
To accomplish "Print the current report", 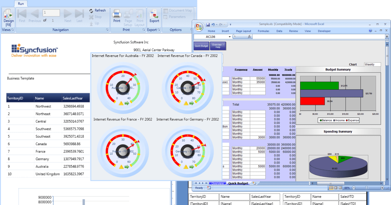I will point(116,16).
